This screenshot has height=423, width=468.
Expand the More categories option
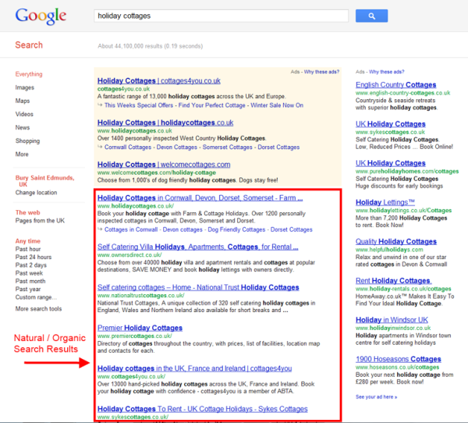(x=22, y=155)
